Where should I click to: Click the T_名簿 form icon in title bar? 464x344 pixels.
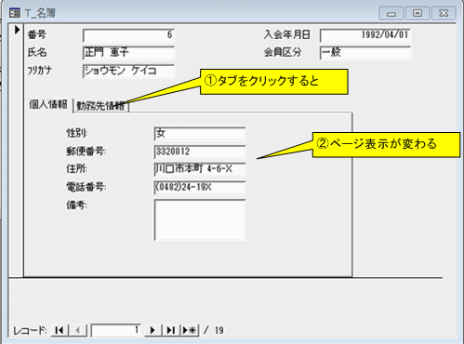pyautogui.click(x=15, y=13)
